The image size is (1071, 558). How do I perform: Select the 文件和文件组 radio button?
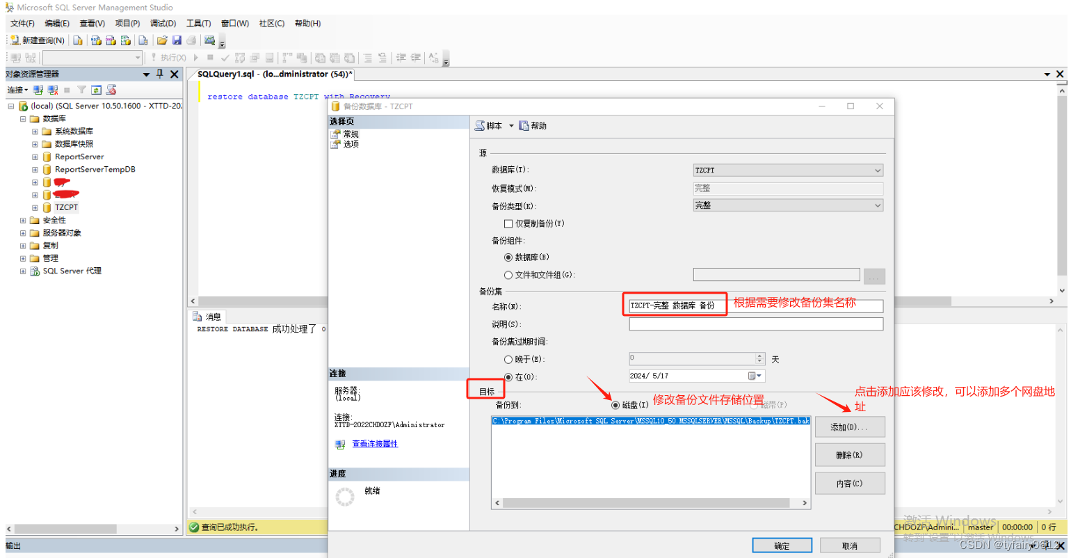point(508,276)
